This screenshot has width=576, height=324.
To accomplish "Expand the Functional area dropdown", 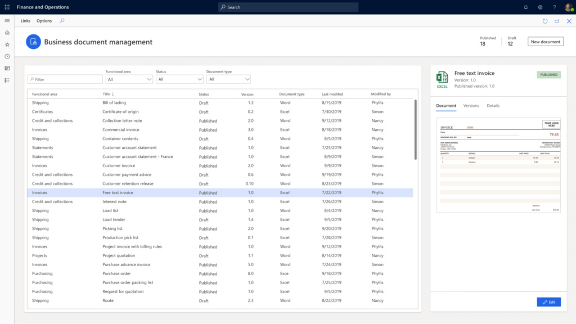I will [129, 79].
